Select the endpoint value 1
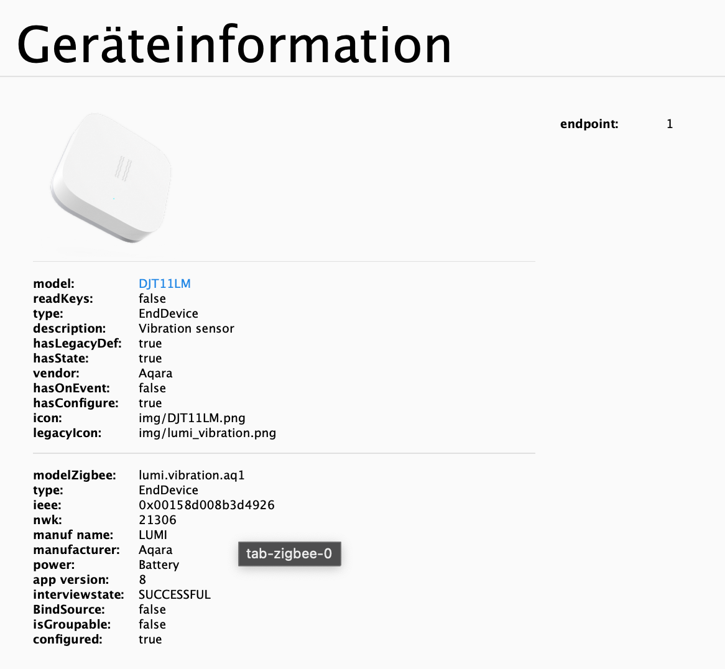The height and width of the screenshot is (669, 725). pyautogui.click(x=670, y=124)
